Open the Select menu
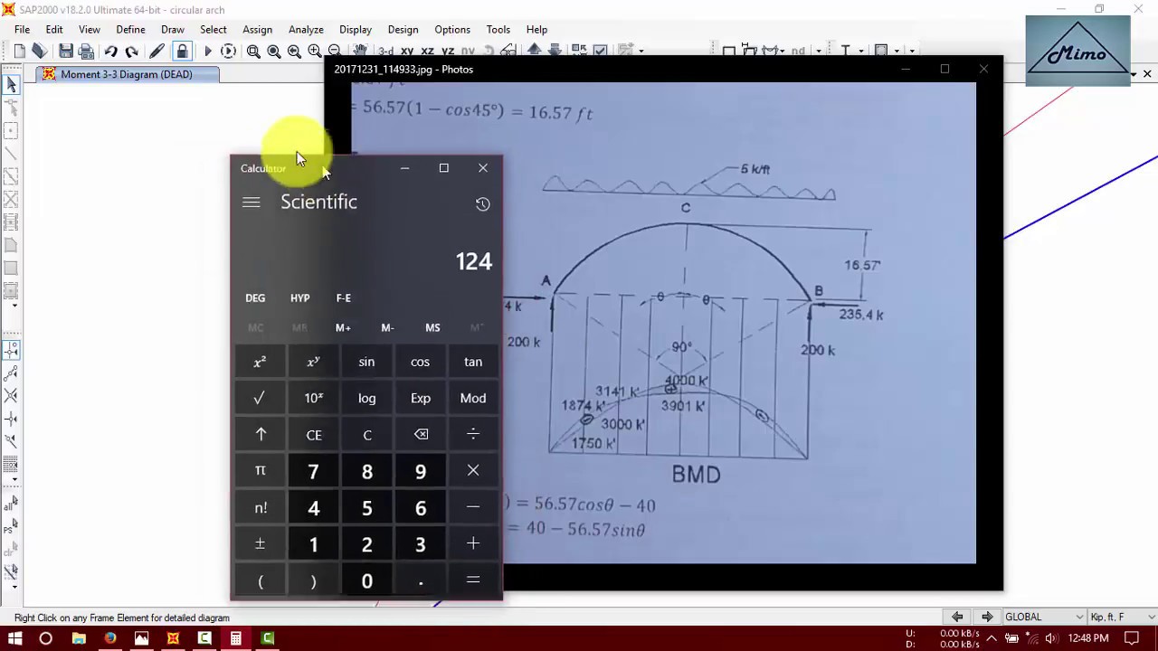1158x651 pixels. [x=214, y=29]
